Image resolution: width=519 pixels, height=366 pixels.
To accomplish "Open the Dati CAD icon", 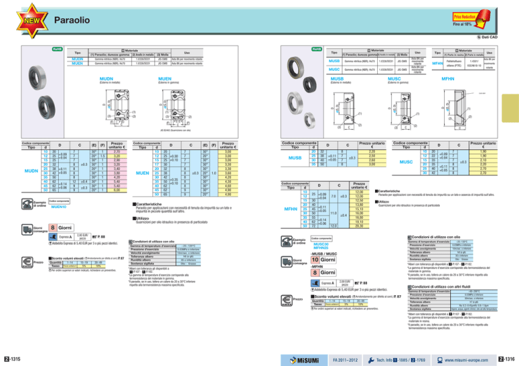I will coord(478,37).
